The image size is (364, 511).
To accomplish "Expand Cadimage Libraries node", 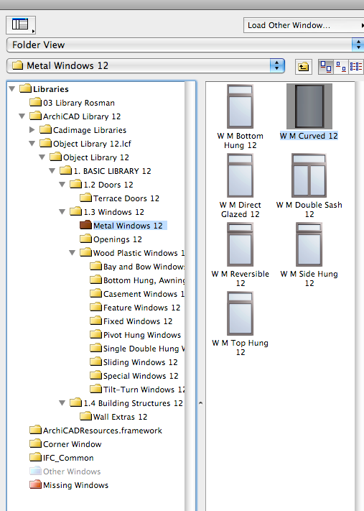I will point(32,129).
